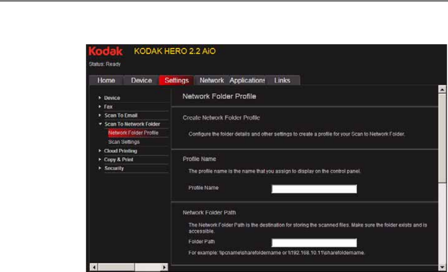Viewport: 448px width, 272px height.
Task: Expand the Cloud Printing section
Action: (x=121, y=151)
